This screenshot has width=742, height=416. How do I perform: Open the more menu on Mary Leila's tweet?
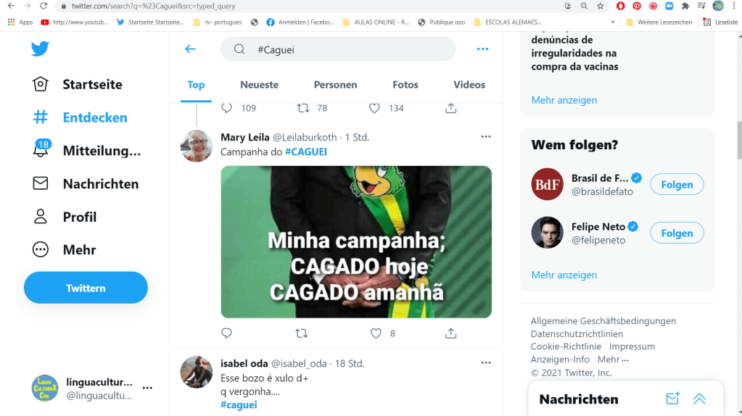[x=486, y=137]
